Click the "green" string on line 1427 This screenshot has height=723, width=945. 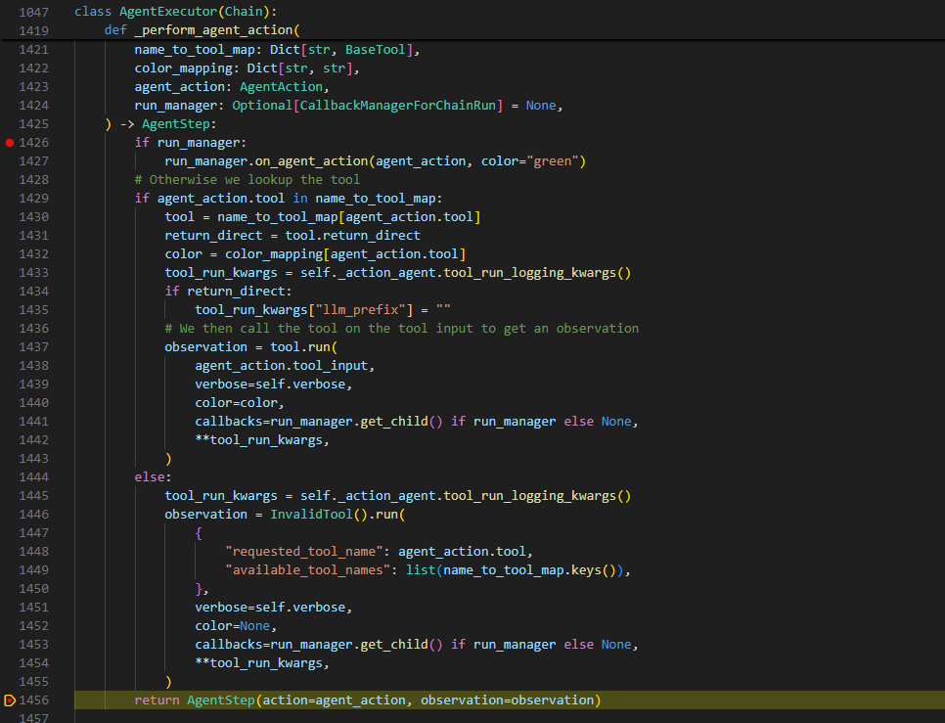555,161
